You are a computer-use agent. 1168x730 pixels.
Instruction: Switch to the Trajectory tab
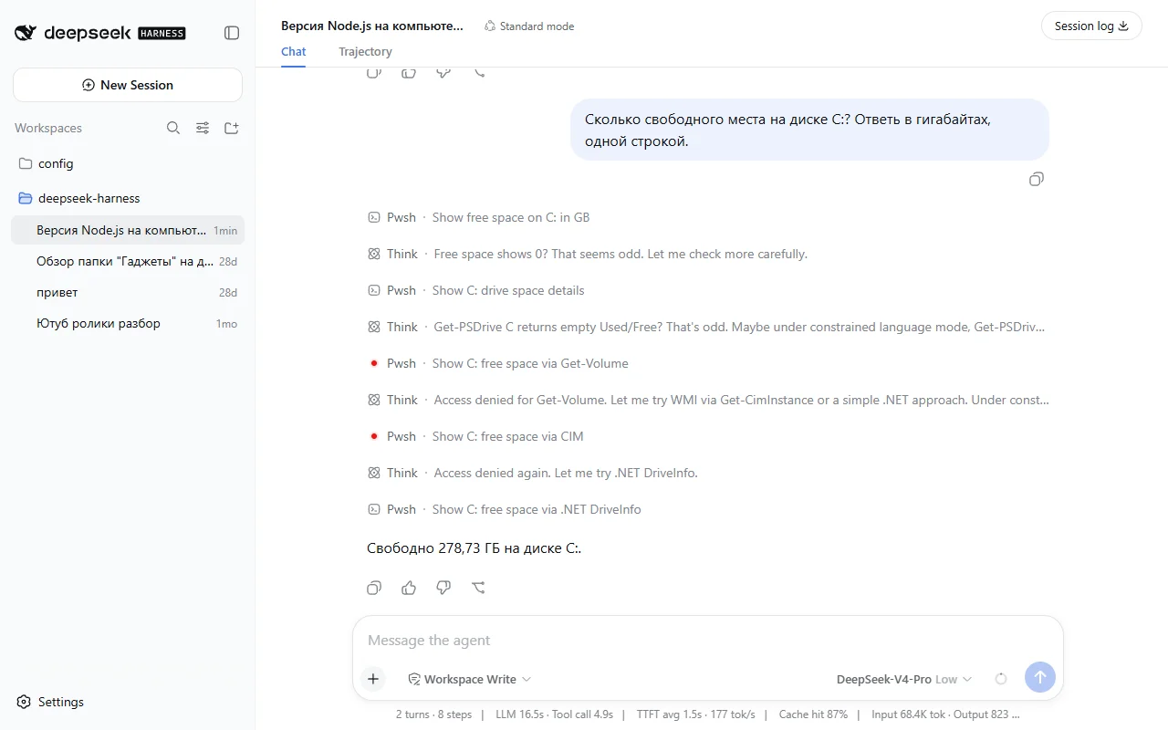pyautogui.click(x=365, y=52)
